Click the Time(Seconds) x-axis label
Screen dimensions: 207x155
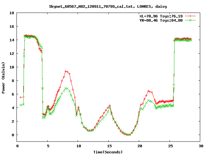108,152
